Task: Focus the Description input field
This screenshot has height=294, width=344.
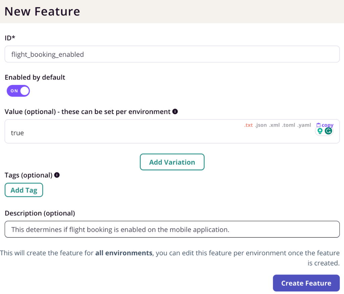Action: [172, 229]
